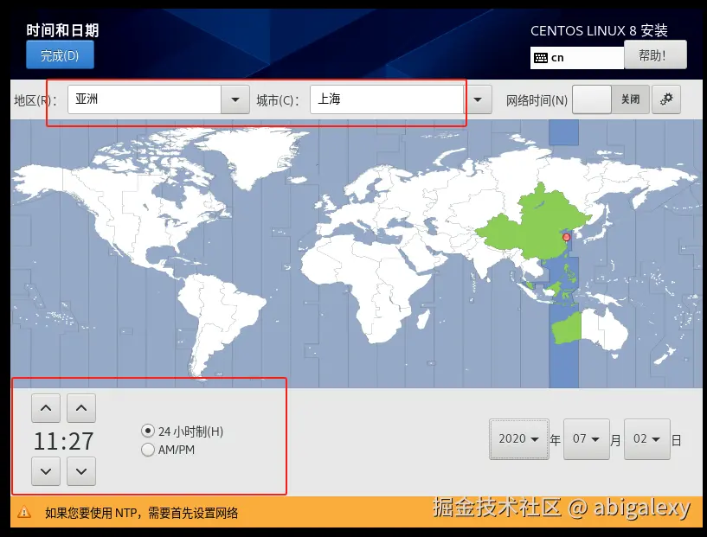Open the 帮助! help panel
This screenshot has width=707, height=537.
[654, 54]
